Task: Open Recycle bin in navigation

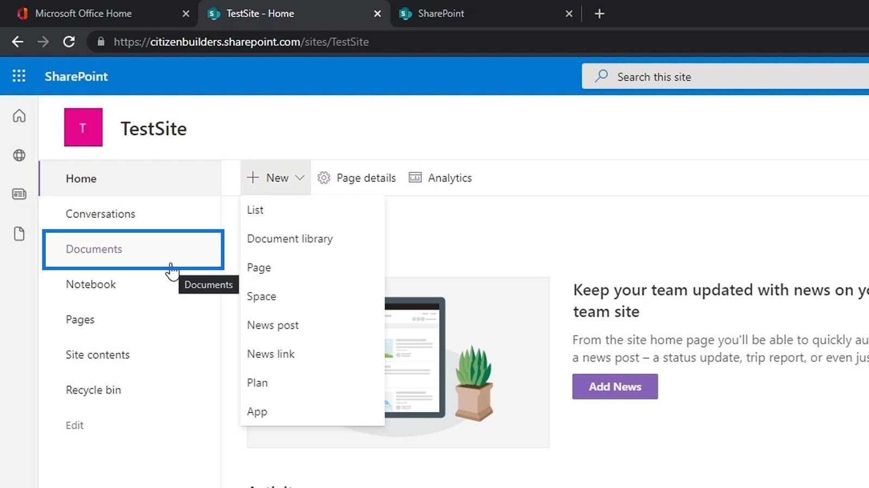Action: click(x=130, y=390)
